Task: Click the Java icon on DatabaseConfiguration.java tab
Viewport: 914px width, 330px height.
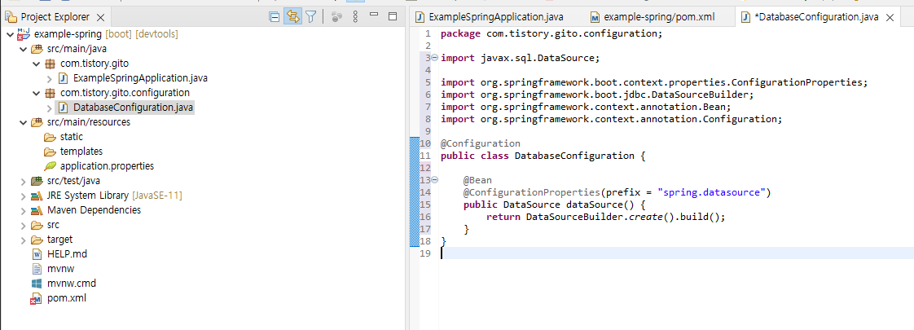Action: tap(745, 17)
